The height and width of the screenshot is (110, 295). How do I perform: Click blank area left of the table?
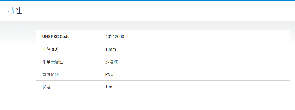(x=18, y=62)
